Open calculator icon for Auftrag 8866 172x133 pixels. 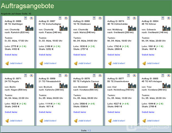tap(26, 18)
